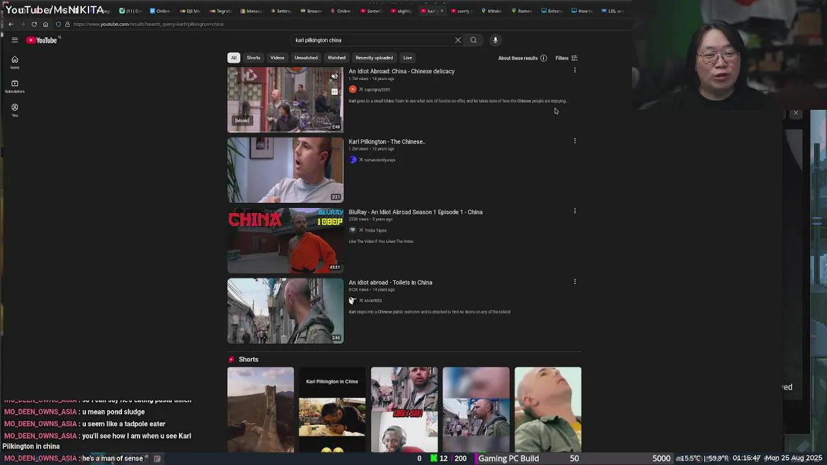Visit the supergray2001 channel name
The image size is (827, 465).
(377, 90)
